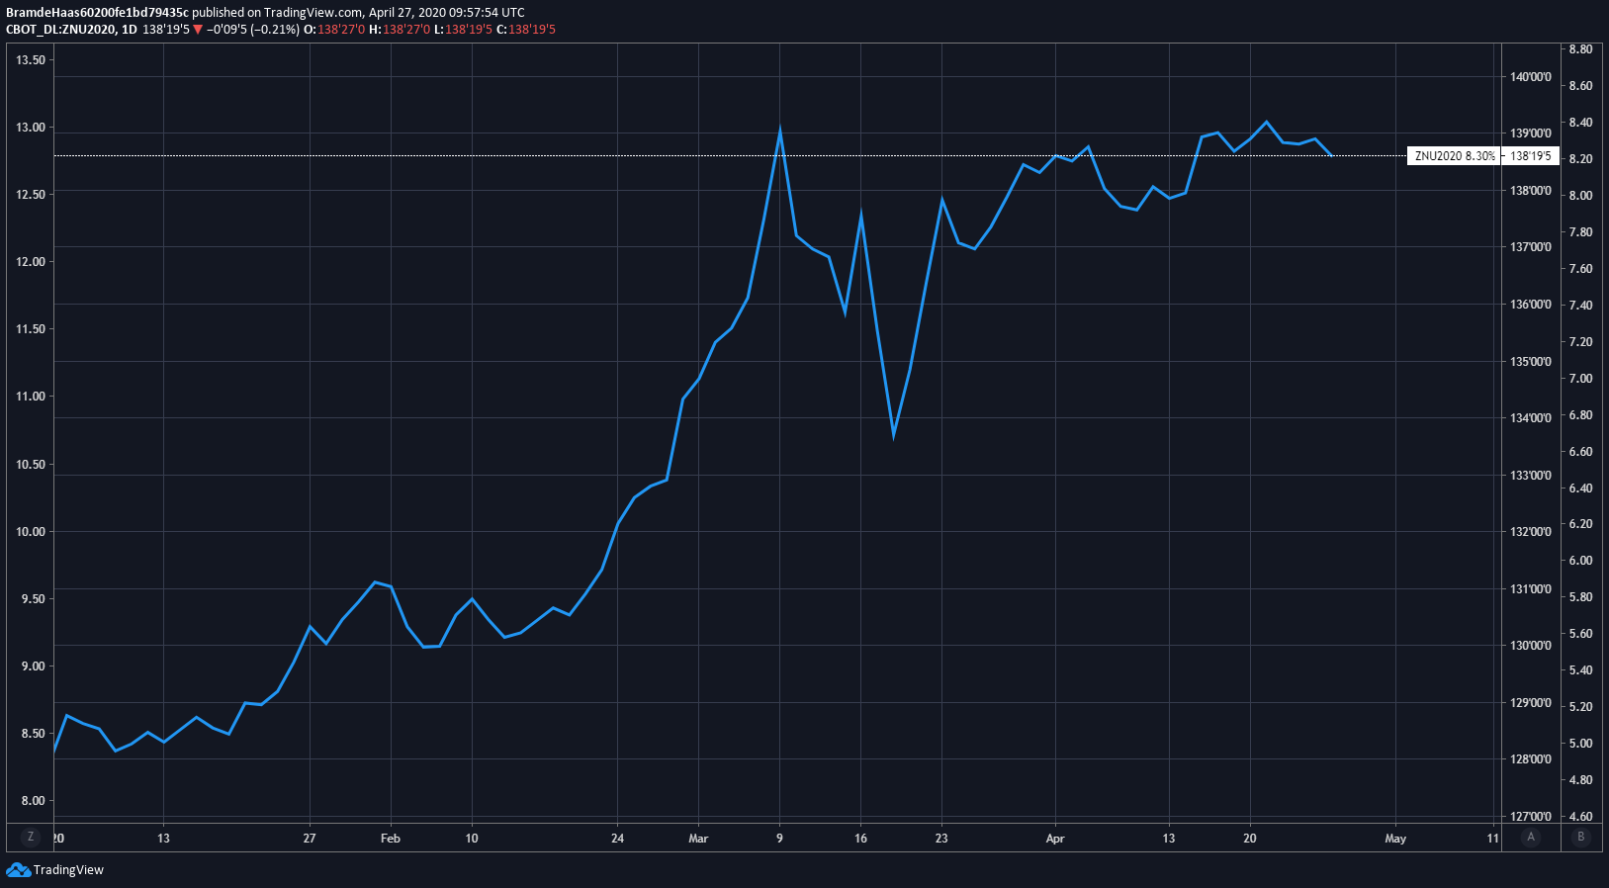Click the 140'00'0 price axis label

[1531, 77]
